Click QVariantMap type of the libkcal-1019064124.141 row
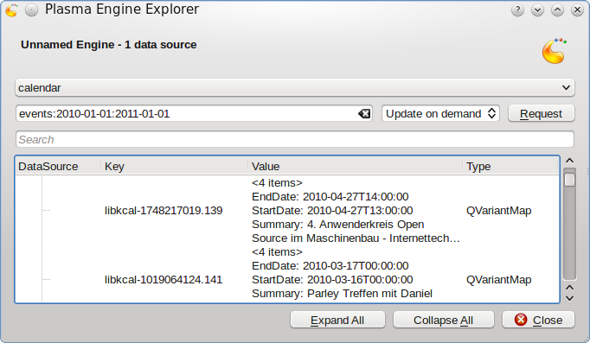Viewport: 590px width, 343px height. click(x=498, y=280)
